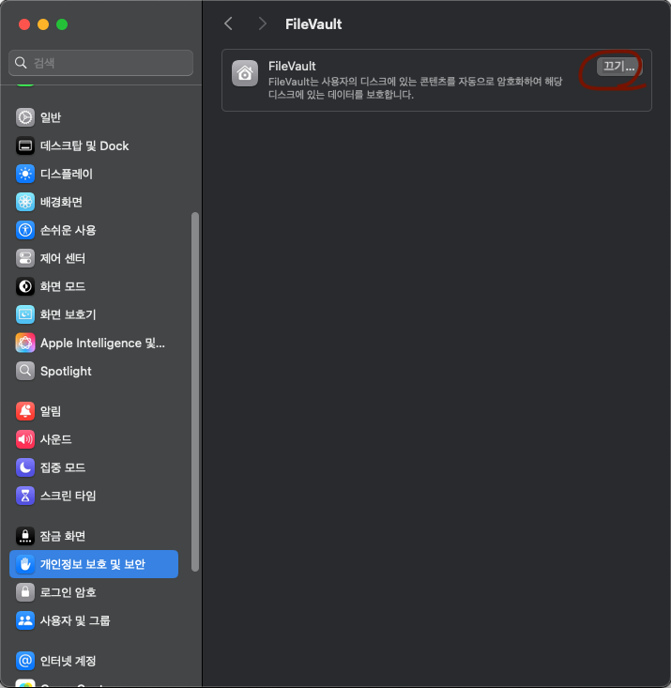
Task: Click the 디스플레이 sun icon
Action: click(x=25, y=174)
